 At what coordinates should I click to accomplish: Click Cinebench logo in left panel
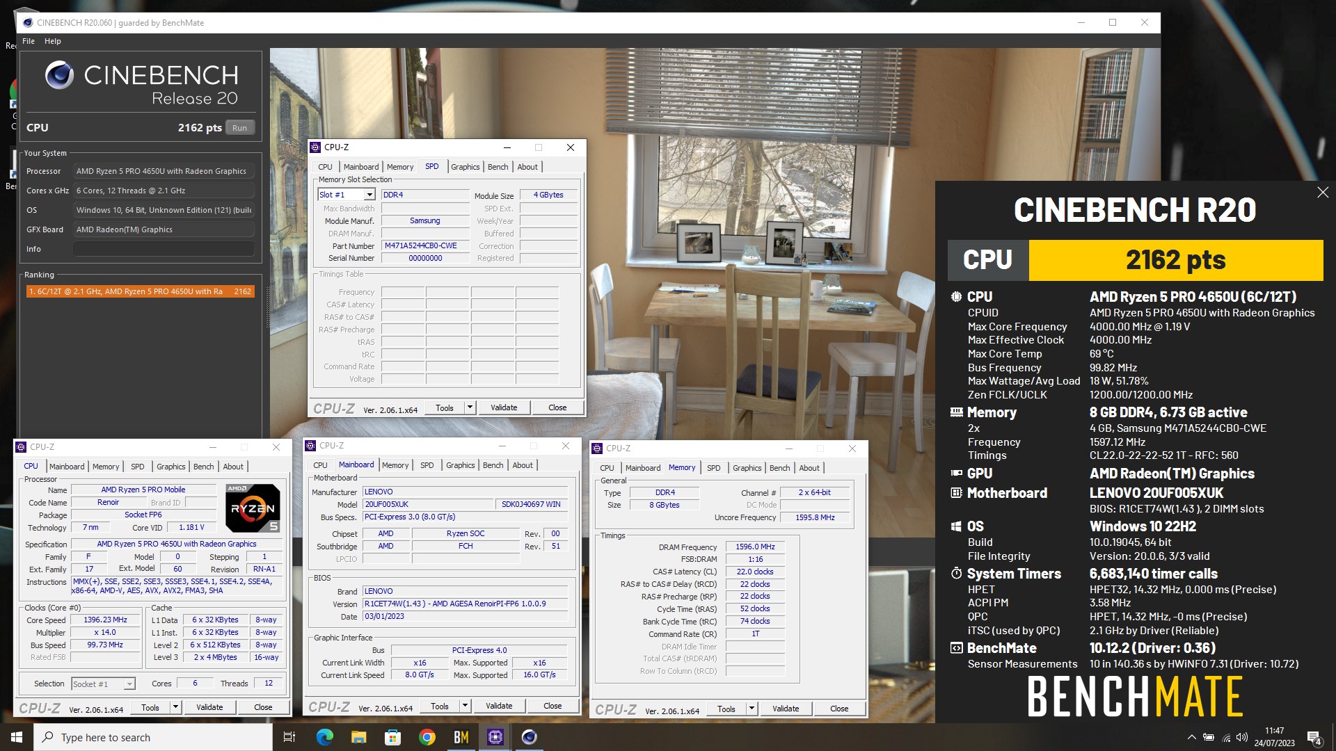tap(60, 75)
